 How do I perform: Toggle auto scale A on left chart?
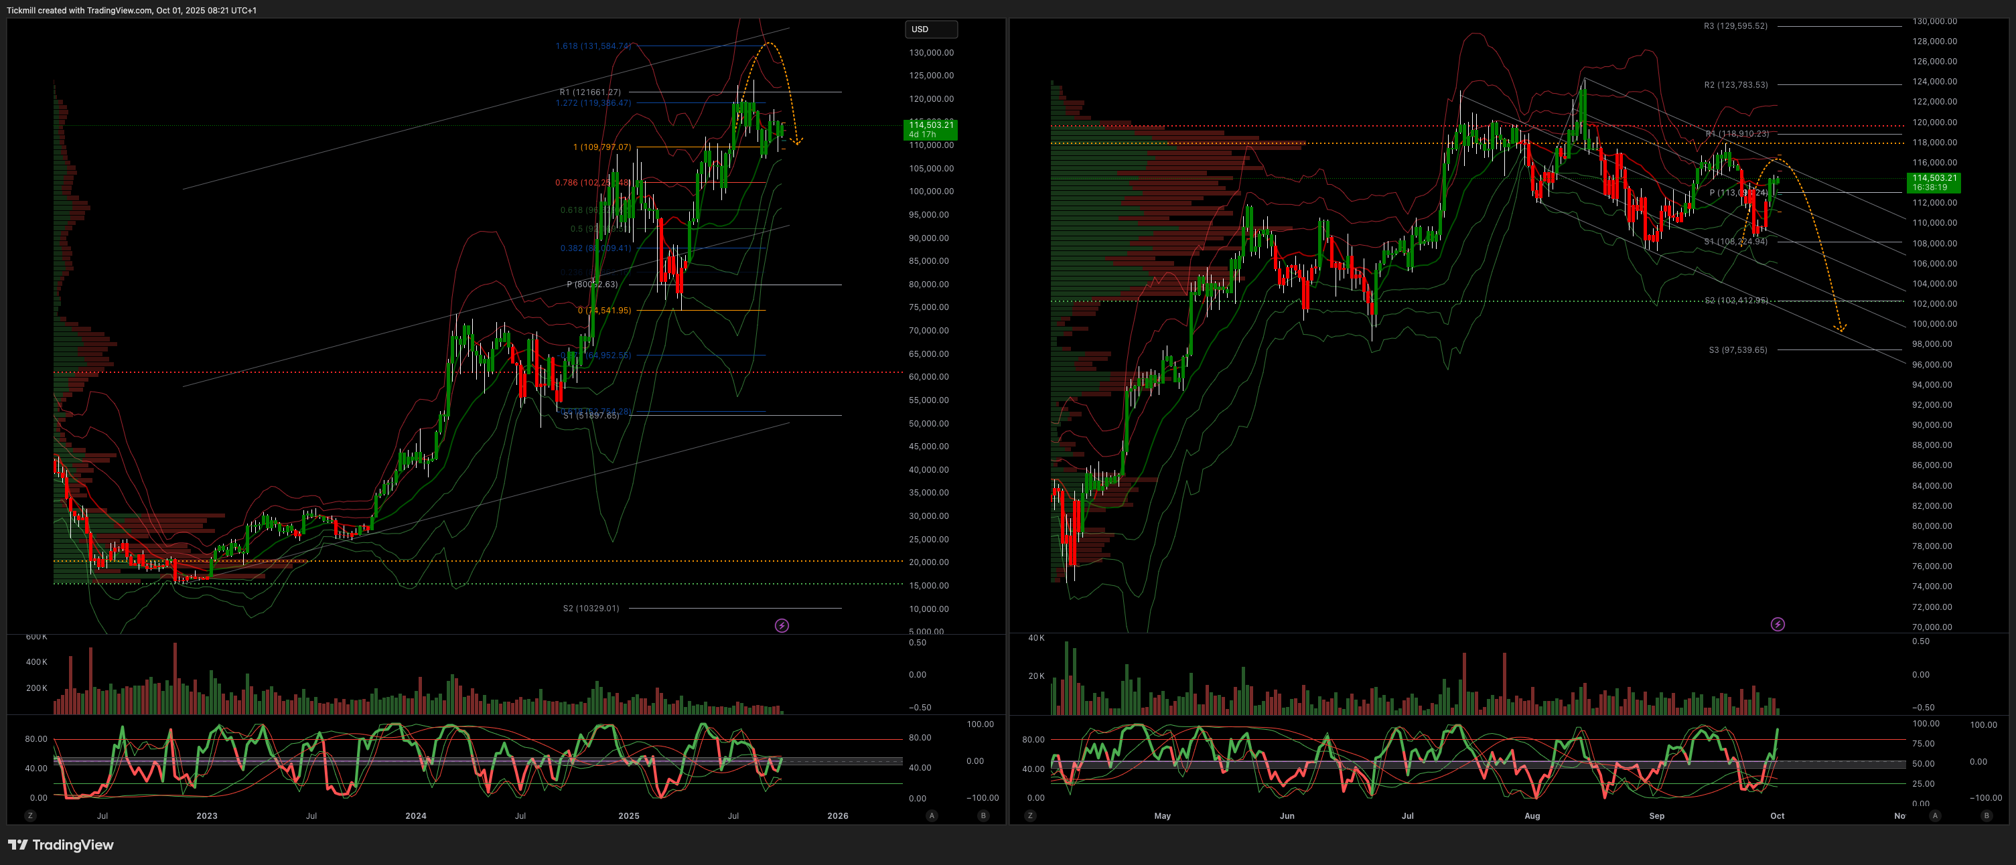pyautogui.click(x=931, y=815)
